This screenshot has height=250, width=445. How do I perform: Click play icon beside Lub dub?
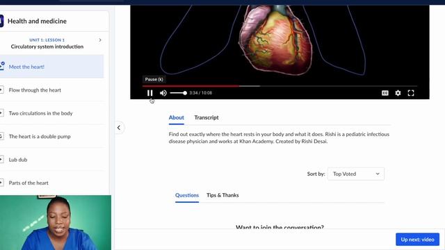(1, 160)
